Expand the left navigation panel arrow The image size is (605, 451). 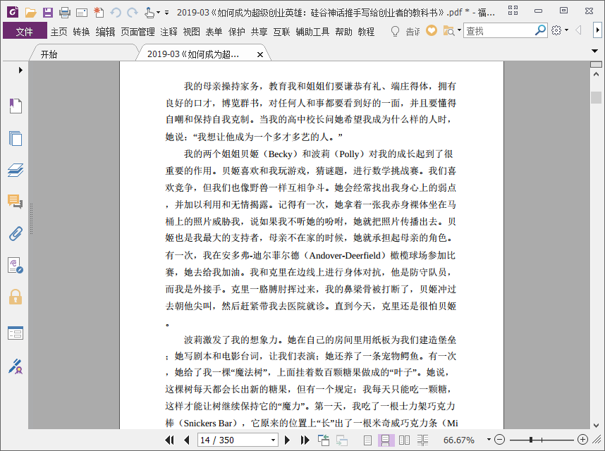coord(20,70)
